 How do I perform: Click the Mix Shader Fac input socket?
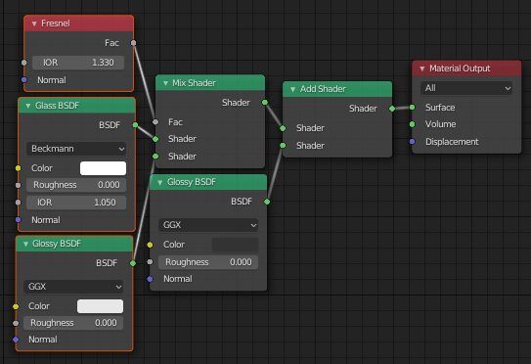(155, 122)
